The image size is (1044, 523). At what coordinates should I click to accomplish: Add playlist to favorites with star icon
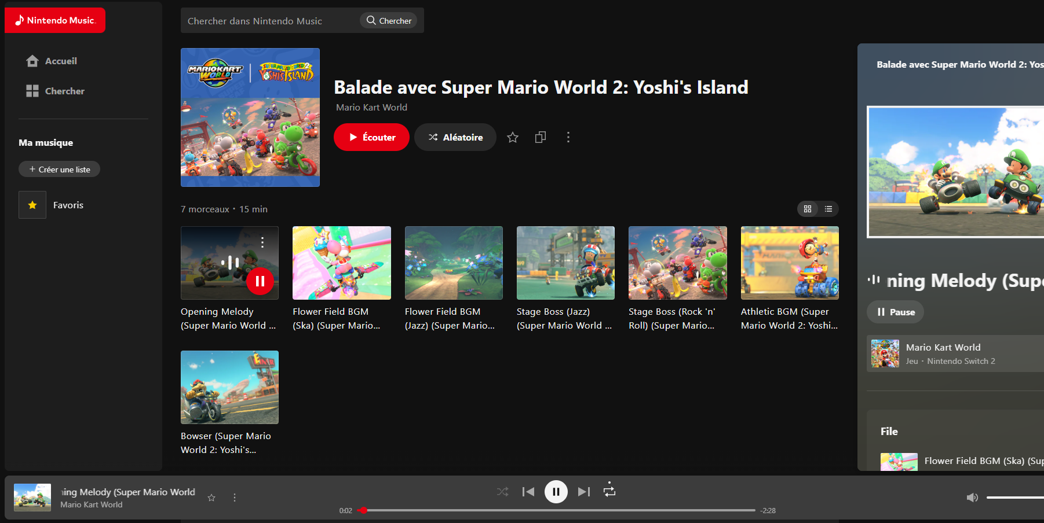tap(513, 137)
